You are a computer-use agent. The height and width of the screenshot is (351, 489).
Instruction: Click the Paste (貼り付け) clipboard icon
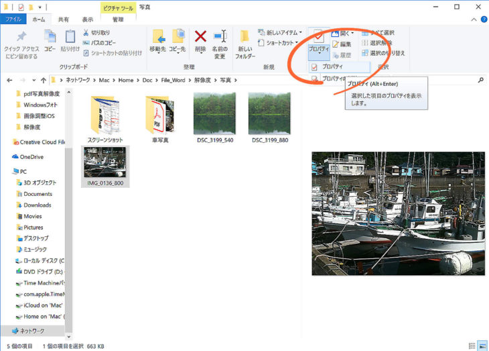coord(70,37)
